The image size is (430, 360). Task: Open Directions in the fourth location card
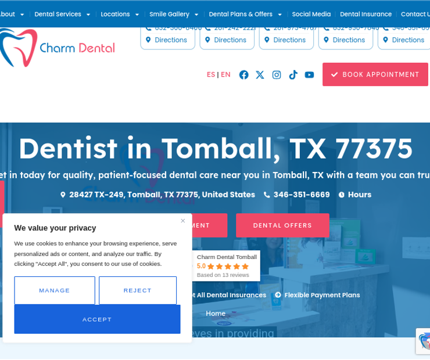tap(349, 40)
